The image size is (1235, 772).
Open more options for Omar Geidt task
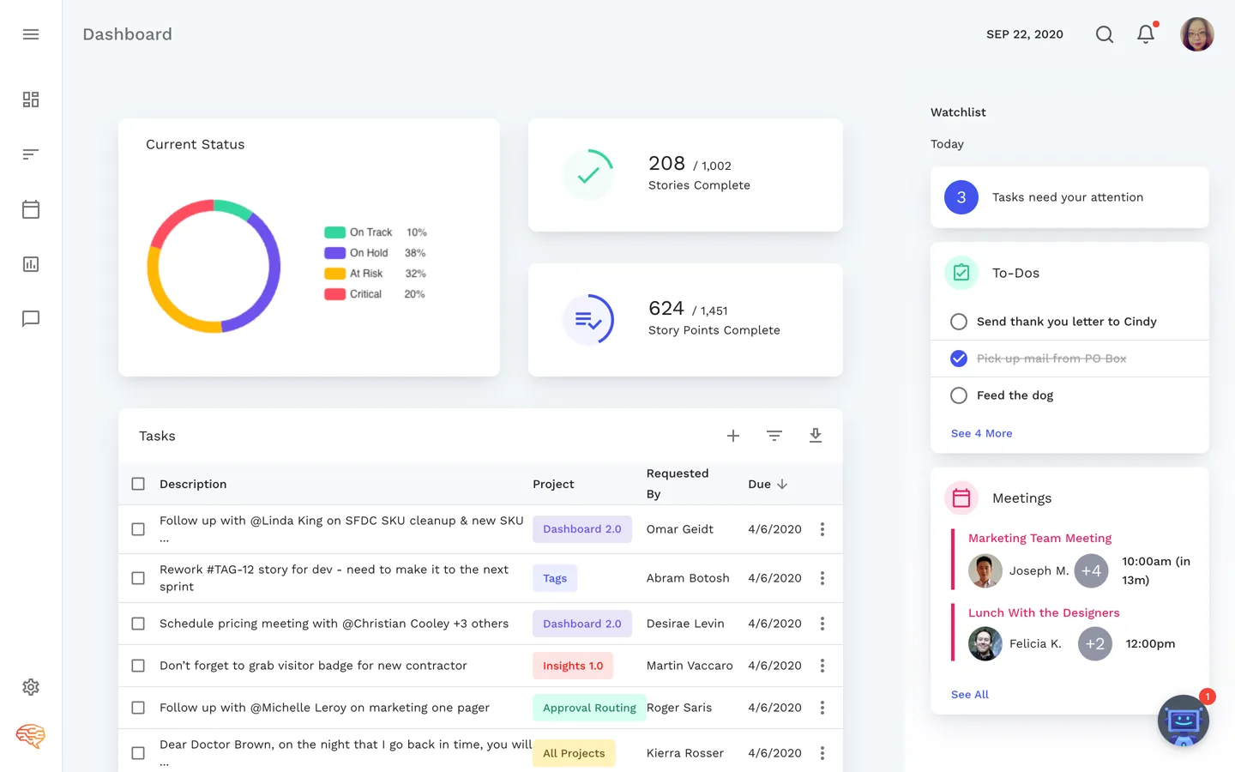click(x=822, y=529)
